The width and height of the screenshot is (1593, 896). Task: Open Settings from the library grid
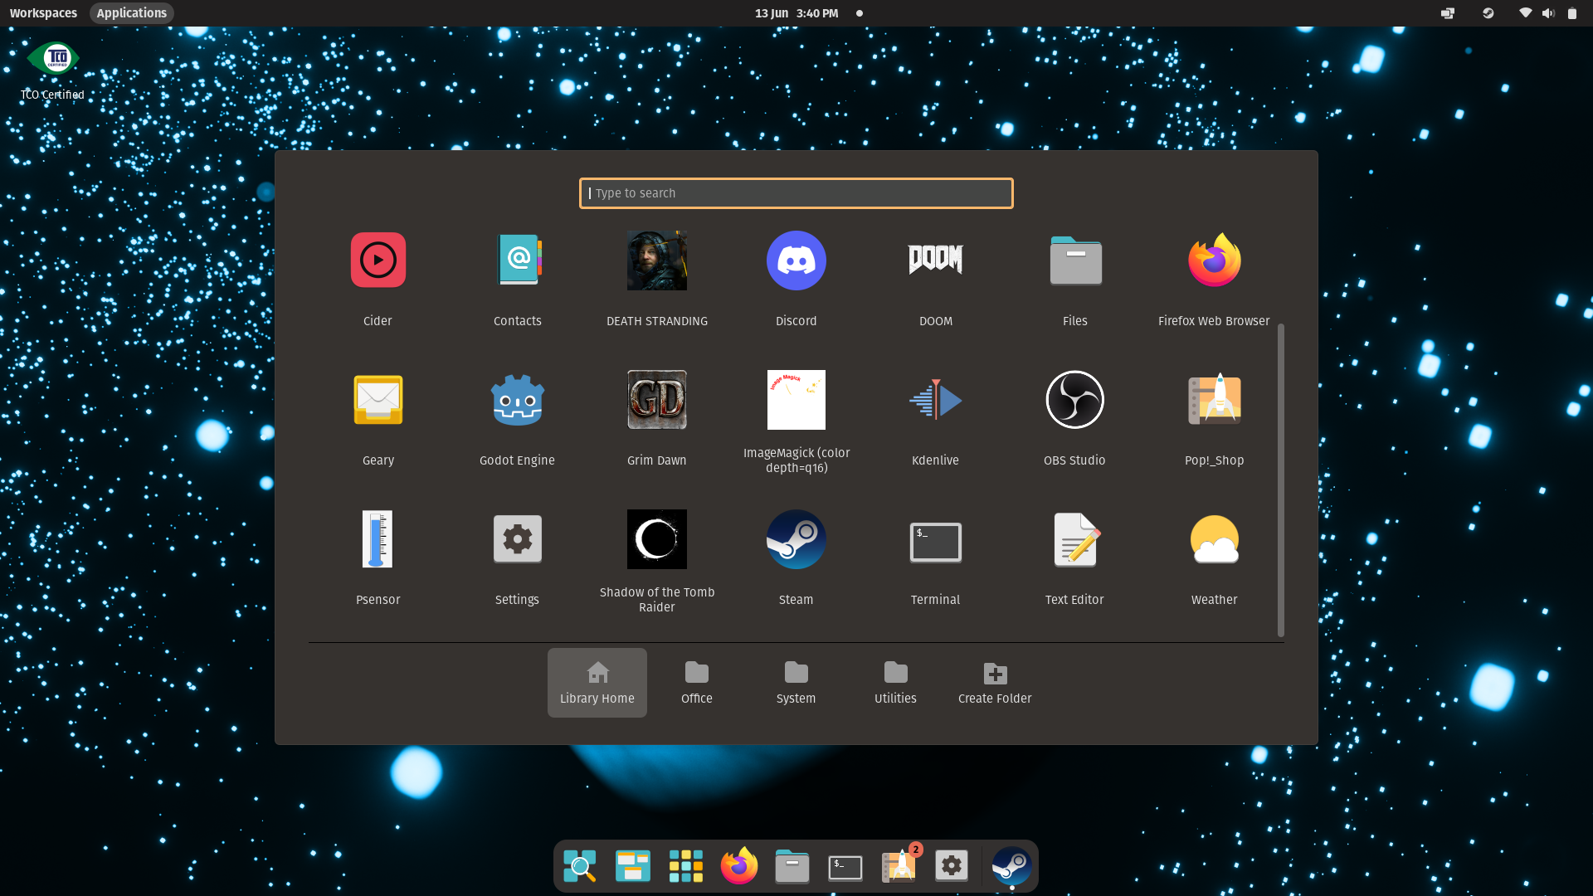click(518, 538)
